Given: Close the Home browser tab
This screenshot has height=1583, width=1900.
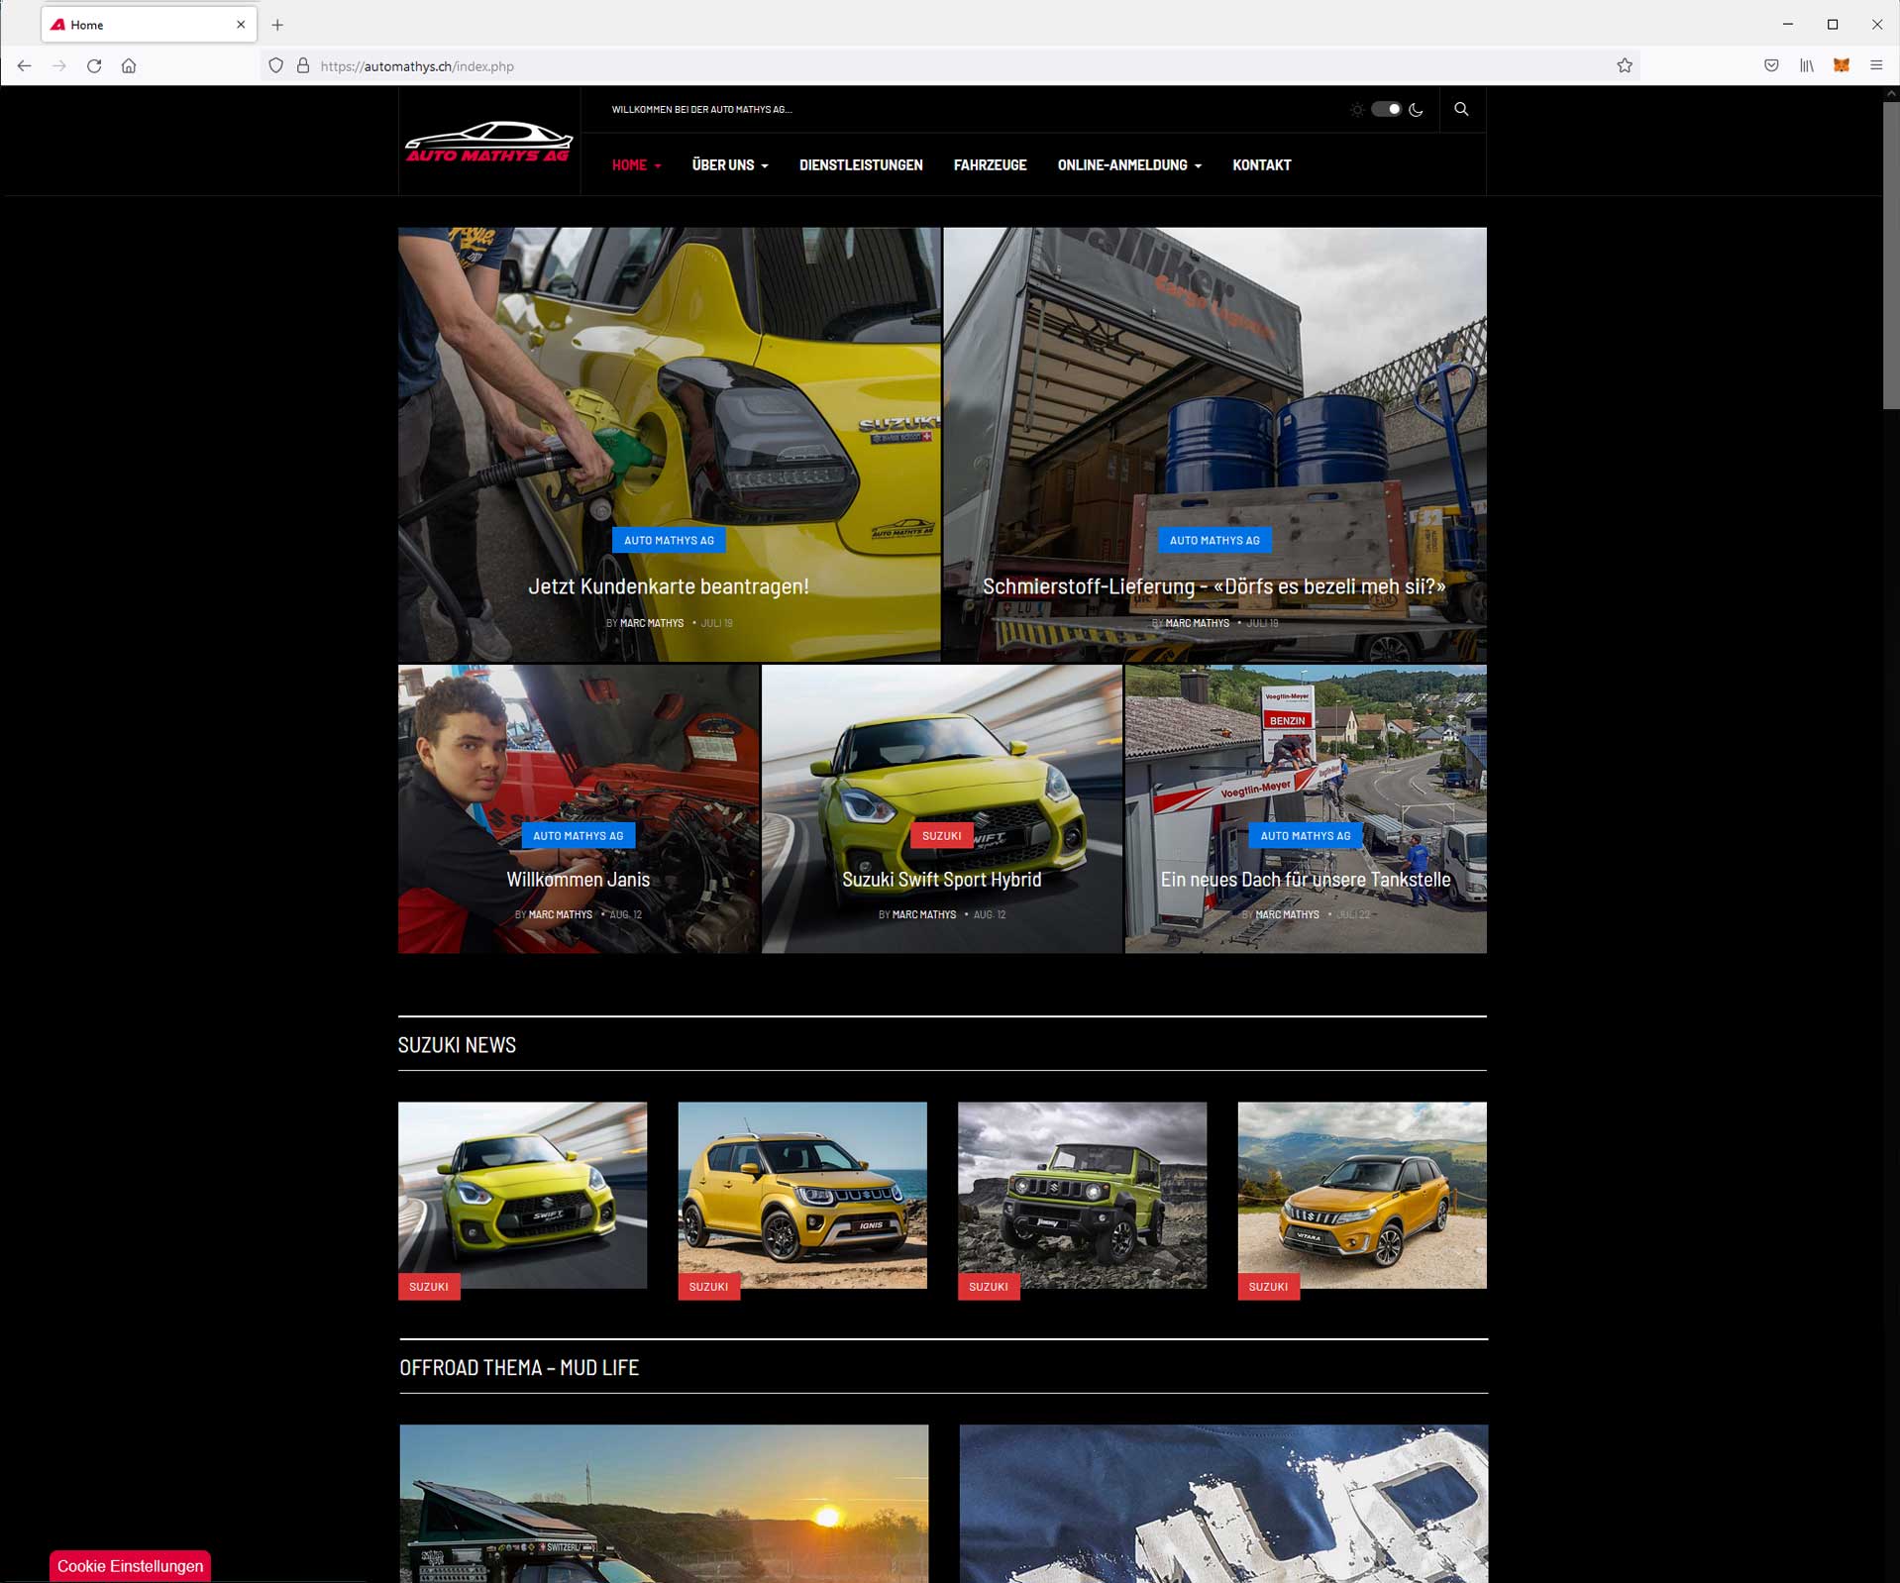Looking at the screenshot, I should (x=241, y=25).
